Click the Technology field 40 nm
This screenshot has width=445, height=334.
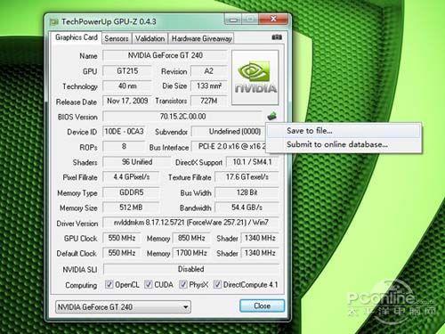point(127,86)
